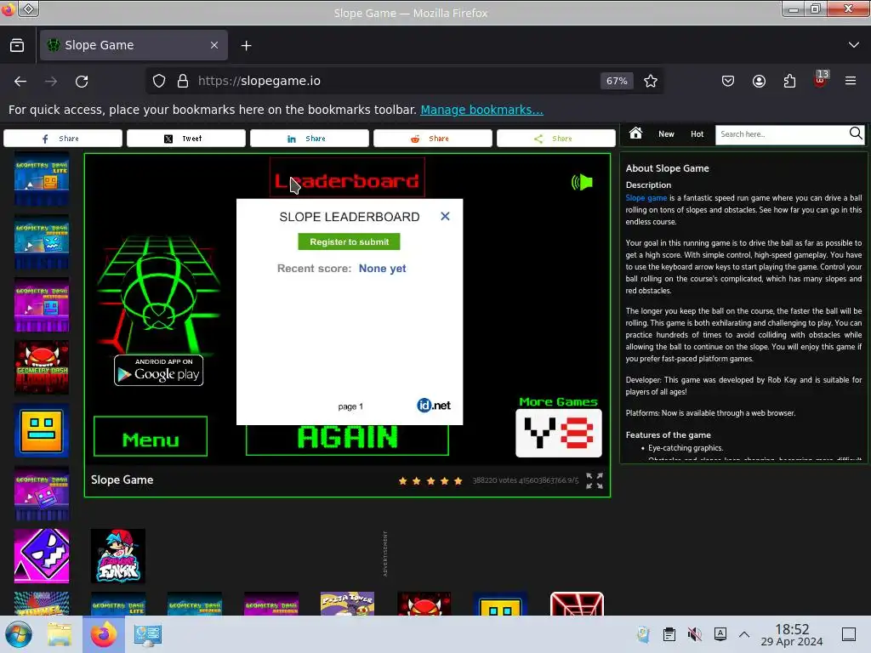Click the Firefox taskbar icon

pos(104,634)
